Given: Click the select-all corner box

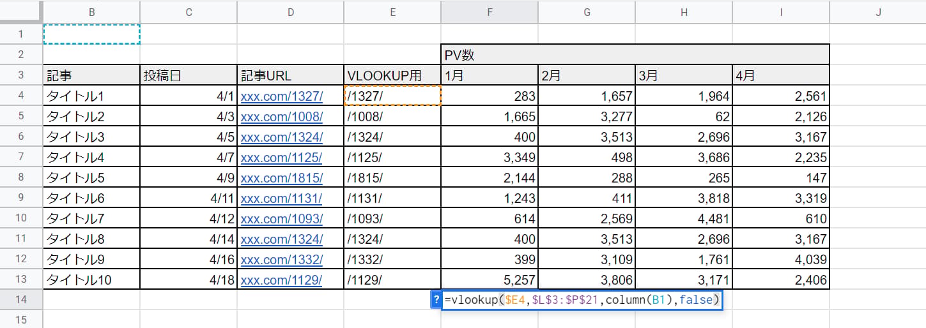Looking at the screenshot, I should coord(21,11).
